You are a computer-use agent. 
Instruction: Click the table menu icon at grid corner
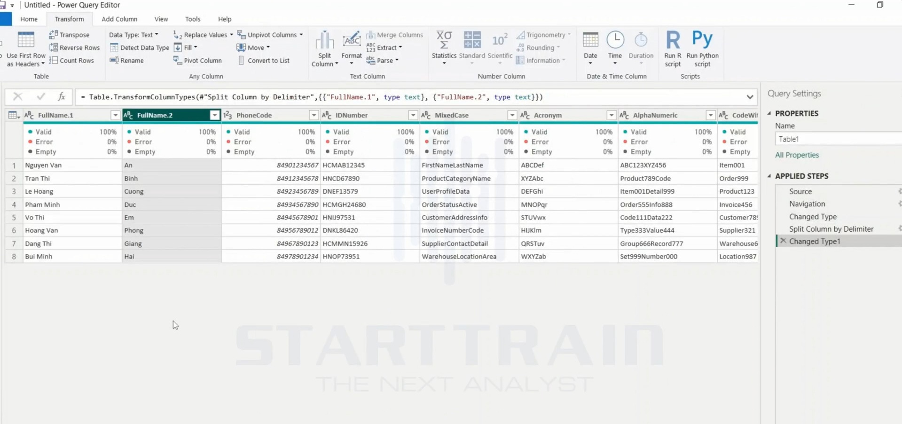14,115
